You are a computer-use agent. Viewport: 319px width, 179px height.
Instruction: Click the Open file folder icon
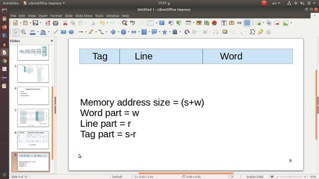click(x=25, y=23)
